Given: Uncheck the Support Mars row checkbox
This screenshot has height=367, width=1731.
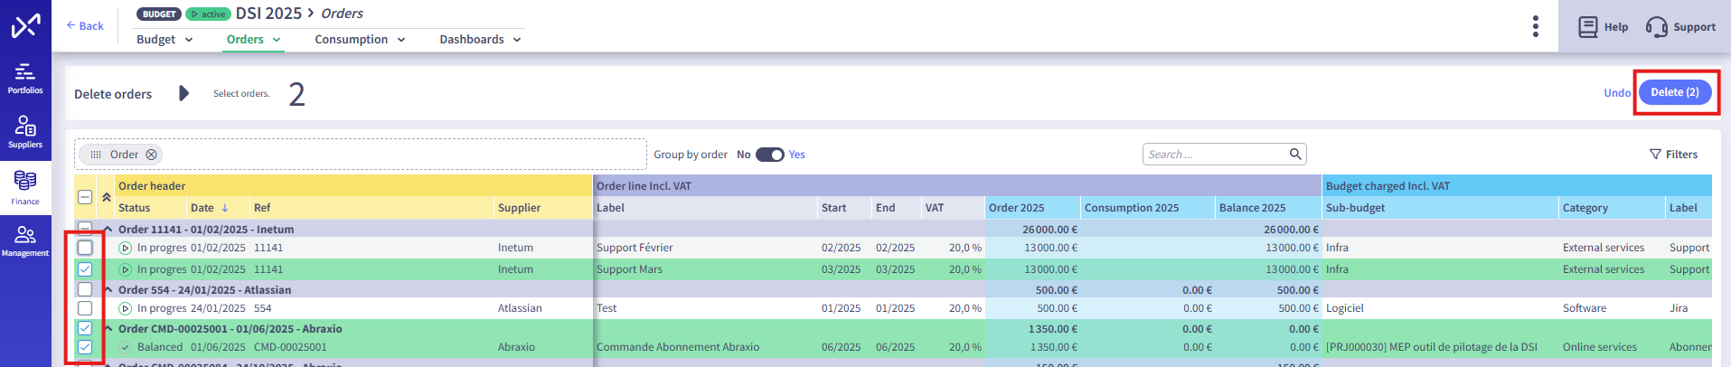Looking at the screenshot, I should click(x=85, y=269).
